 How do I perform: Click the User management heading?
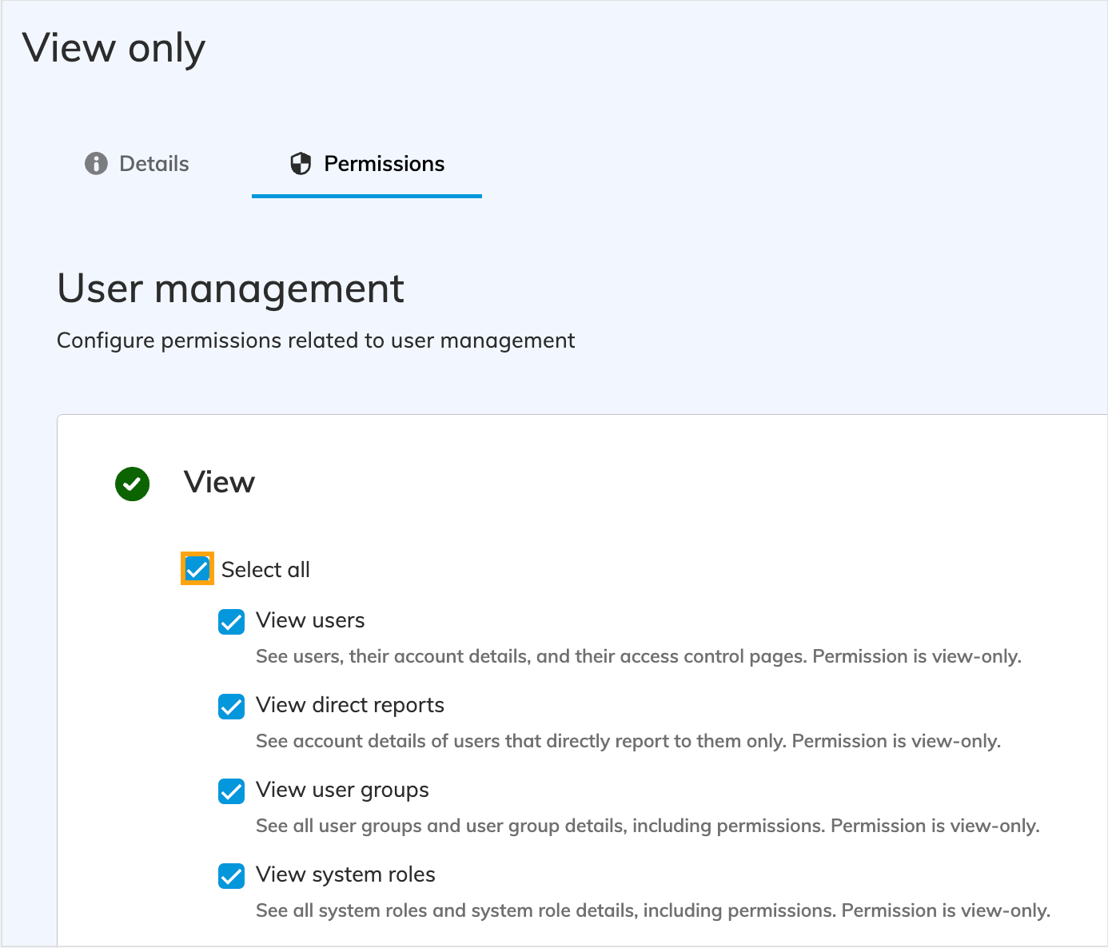229,289
